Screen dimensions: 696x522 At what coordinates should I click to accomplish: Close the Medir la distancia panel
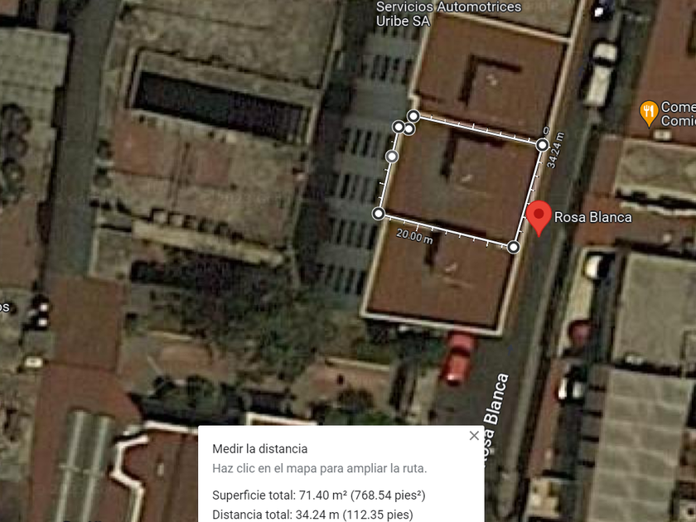(474, 436)
